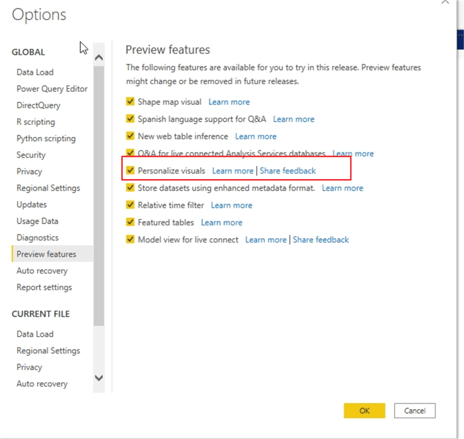Open Power Query Editor settings

[52, 89]
